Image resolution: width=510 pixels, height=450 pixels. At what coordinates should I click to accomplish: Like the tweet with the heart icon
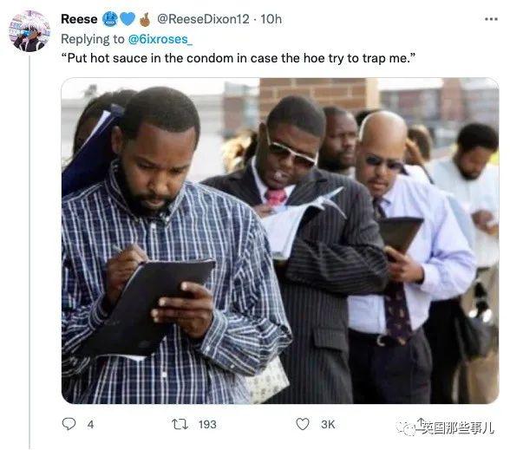click(303, 424)
